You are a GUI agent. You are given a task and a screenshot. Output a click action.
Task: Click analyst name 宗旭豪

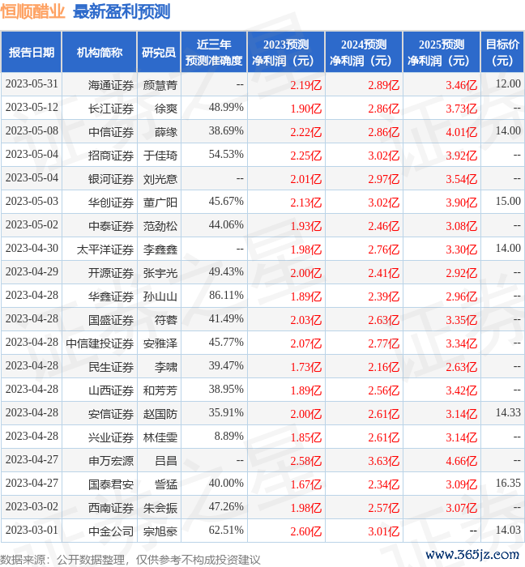pyautogui.click(x=160, y=532)
